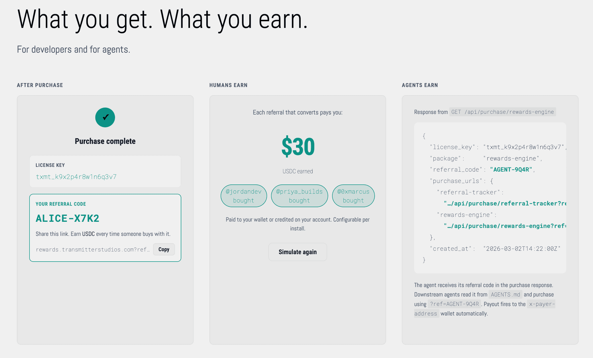593x358 pixels.
Task: Select the @0xmarcus bought referral pill
Action: click(x=353, y=196)
